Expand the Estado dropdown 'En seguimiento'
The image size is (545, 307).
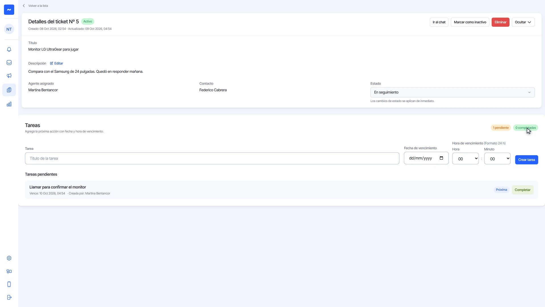(x=452, y=92)
